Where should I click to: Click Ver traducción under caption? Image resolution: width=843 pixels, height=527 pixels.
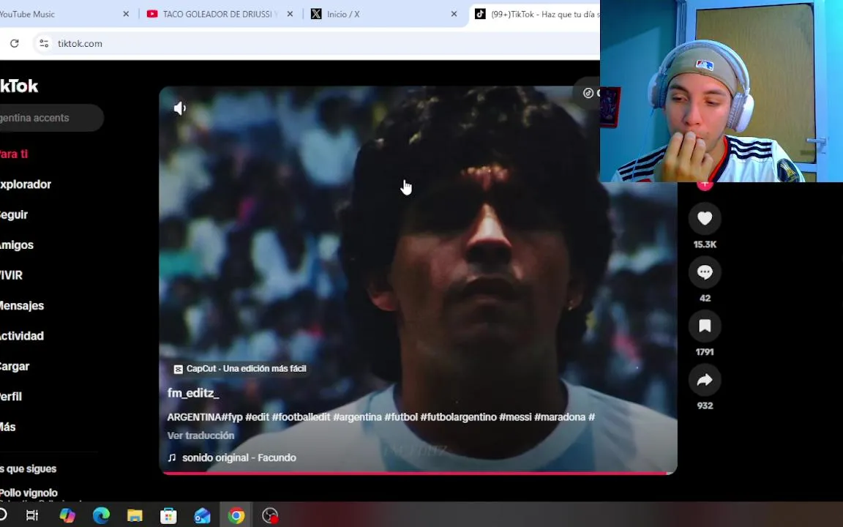coord(201,436)
